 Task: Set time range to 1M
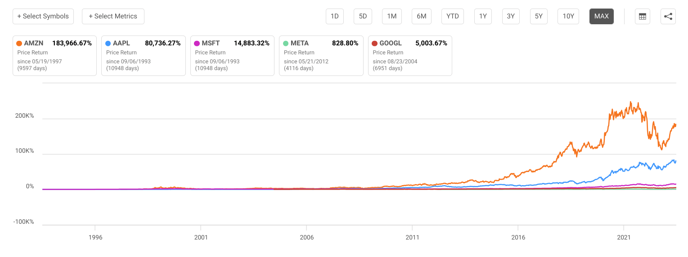[x=392, y=16]
